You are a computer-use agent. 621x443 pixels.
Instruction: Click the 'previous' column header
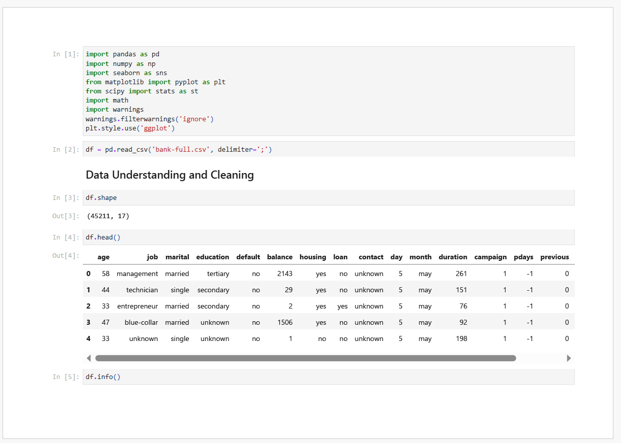554,257
